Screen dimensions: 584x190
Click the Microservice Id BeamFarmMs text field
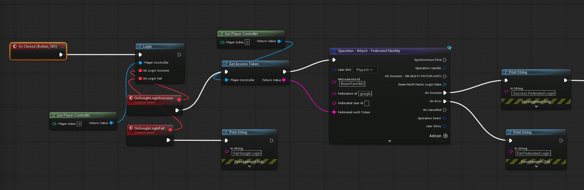tap(352, 84)
